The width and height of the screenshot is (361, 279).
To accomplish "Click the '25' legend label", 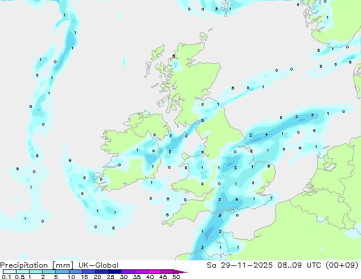I will point(110,277).
